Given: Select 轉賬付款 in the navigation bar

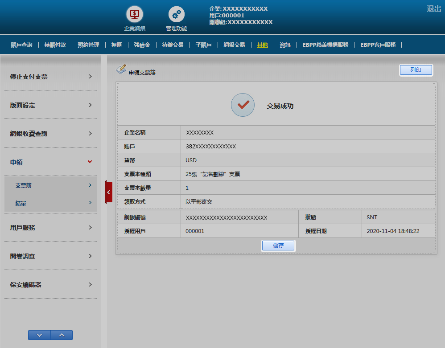Looking at the screenshot, I should (55, 45).
